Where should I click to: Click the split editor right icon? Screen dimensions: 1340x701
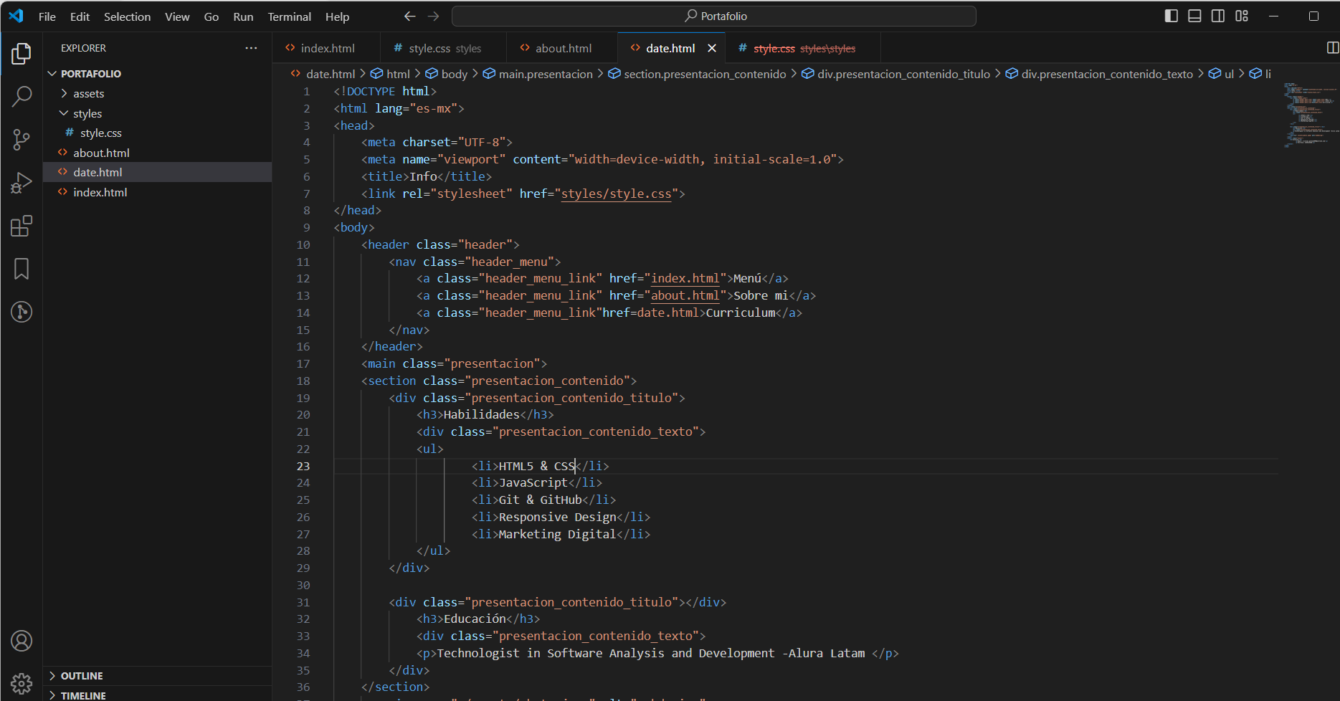point(1332,48)
